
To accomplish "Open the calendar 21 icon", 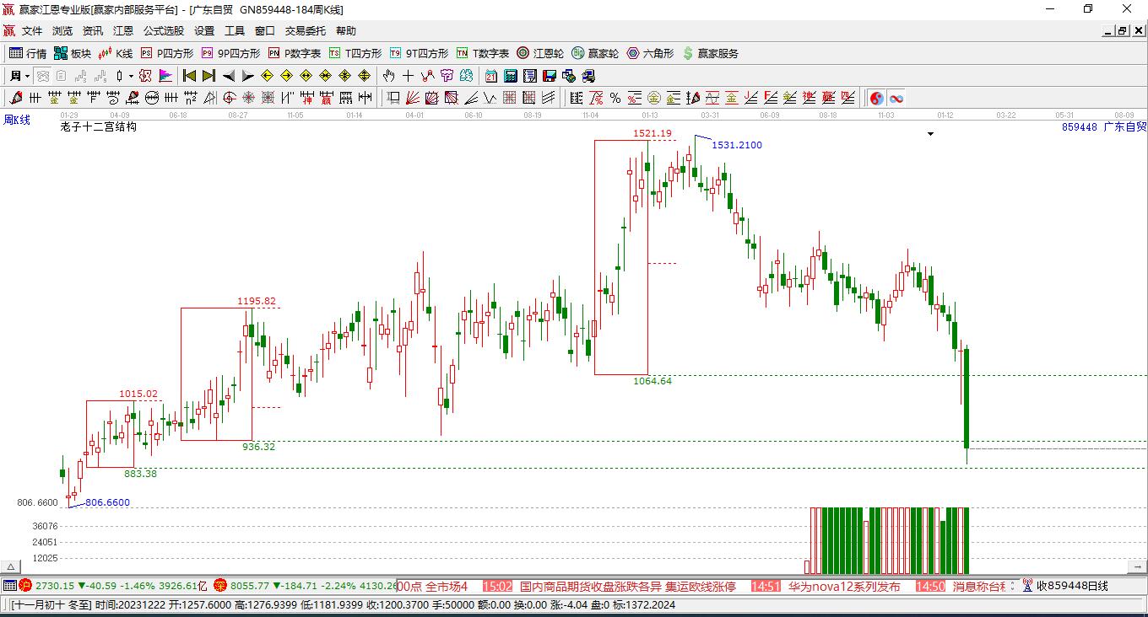I will (x=490, y=75).
